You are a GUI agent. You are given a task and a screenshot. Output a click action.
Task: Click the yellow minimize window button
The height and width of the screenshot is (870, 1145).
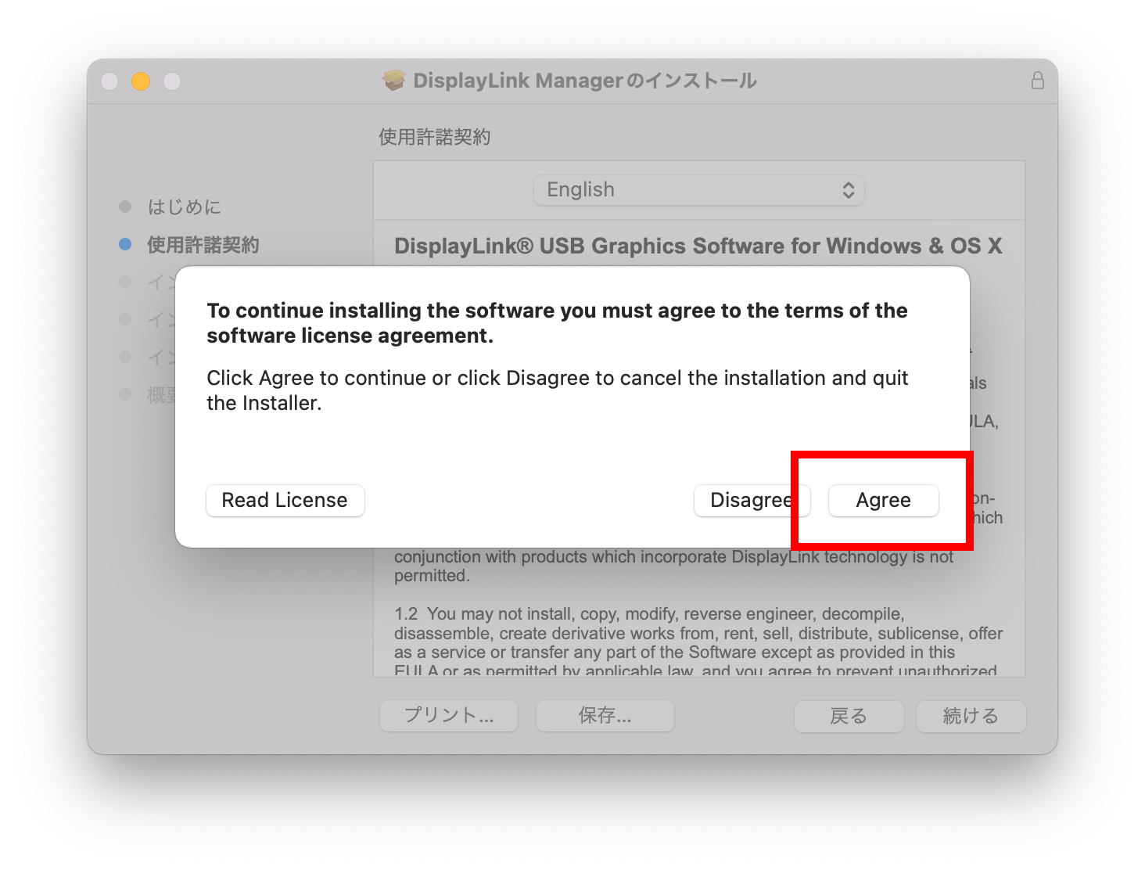(x=141, y=81)
